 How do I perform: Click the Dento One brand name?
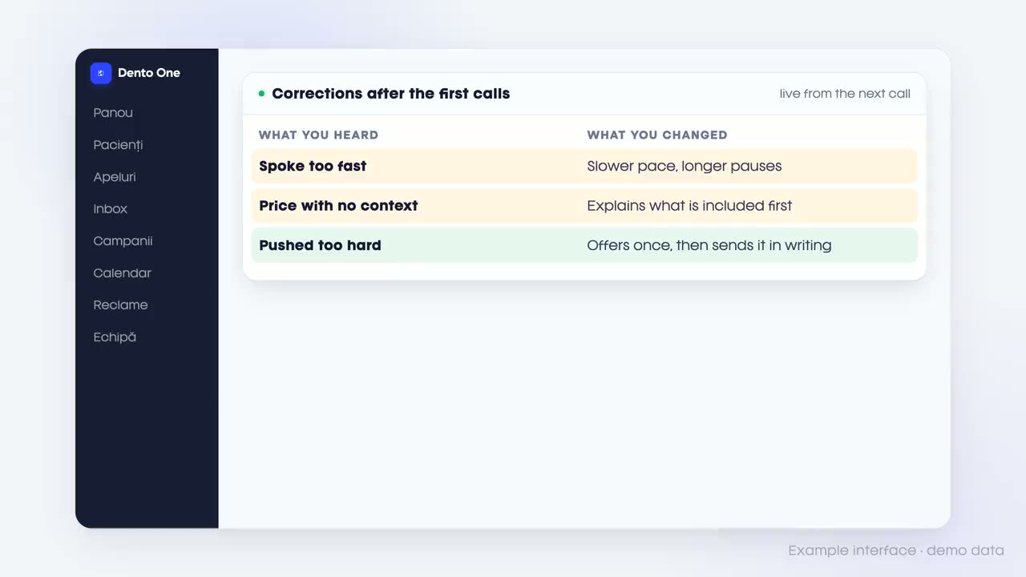click(149, 73)
